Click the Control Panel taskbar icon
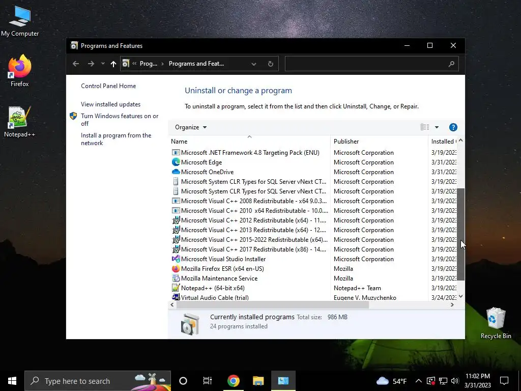521x391 pixels. 283,381
